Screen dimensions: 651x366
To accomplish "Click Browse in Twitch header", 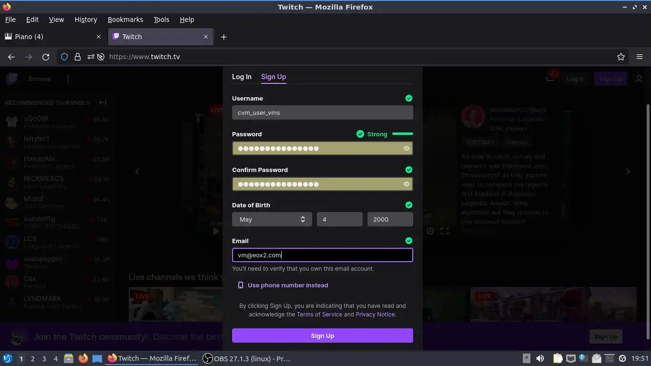I will [x=40, y=79].
